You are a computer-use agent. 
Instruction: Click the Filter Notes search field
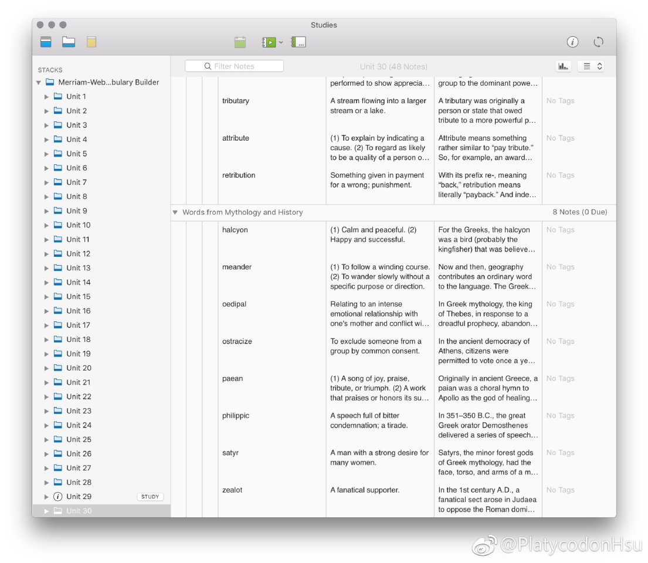(235, 66)
